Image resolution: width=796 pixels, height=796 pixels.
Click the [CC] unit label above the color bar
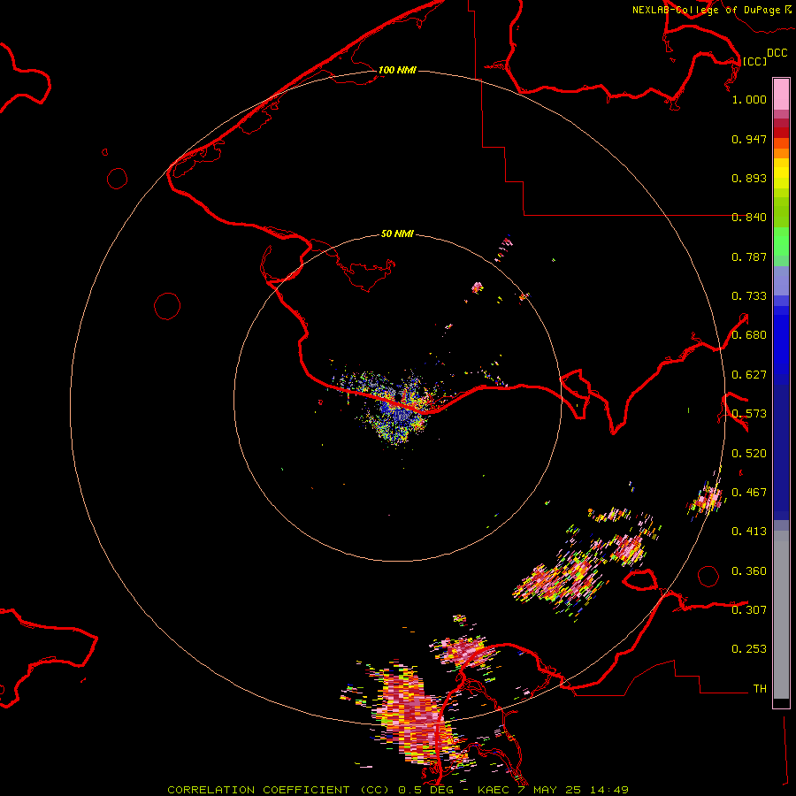click(x=754, y=61)
